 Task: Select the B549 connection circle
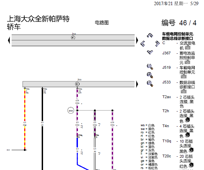click(x=71, y=110)
